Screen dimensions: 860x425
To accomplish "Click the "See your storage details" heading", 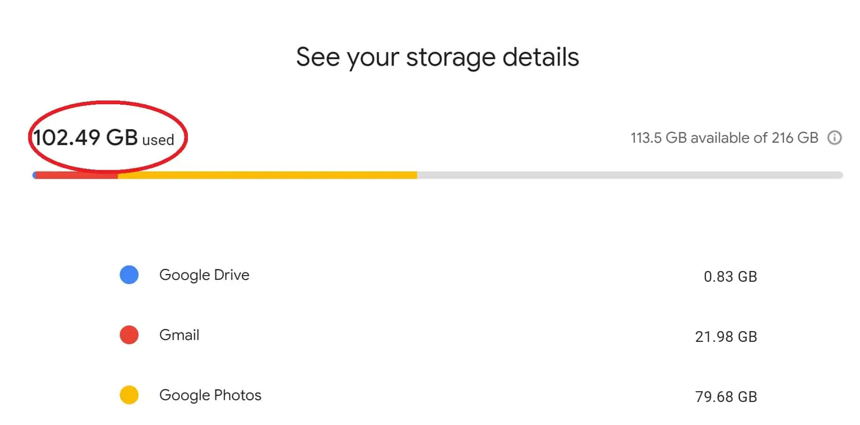I will pos(437,57).
